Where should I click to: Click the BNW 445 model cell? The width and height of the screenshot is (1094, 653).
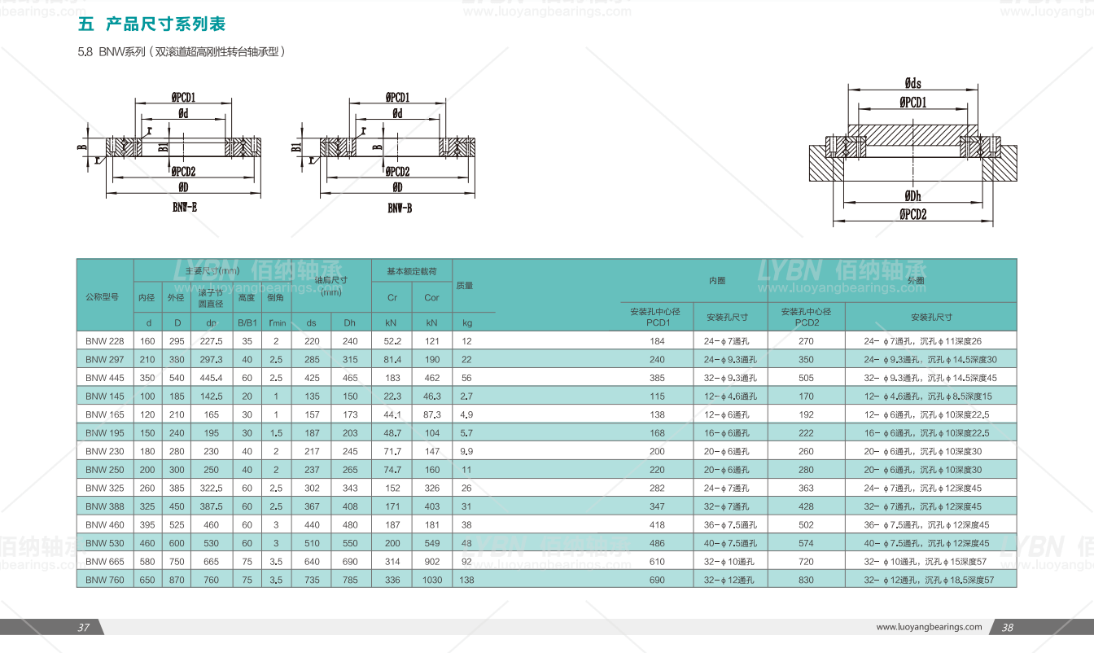point(105,378)
